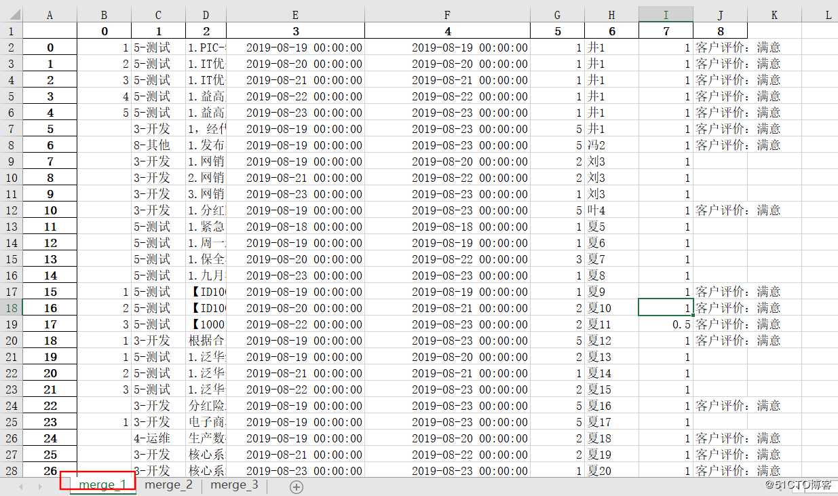
Task: Select column J header
Action: [x=721, y=15]
